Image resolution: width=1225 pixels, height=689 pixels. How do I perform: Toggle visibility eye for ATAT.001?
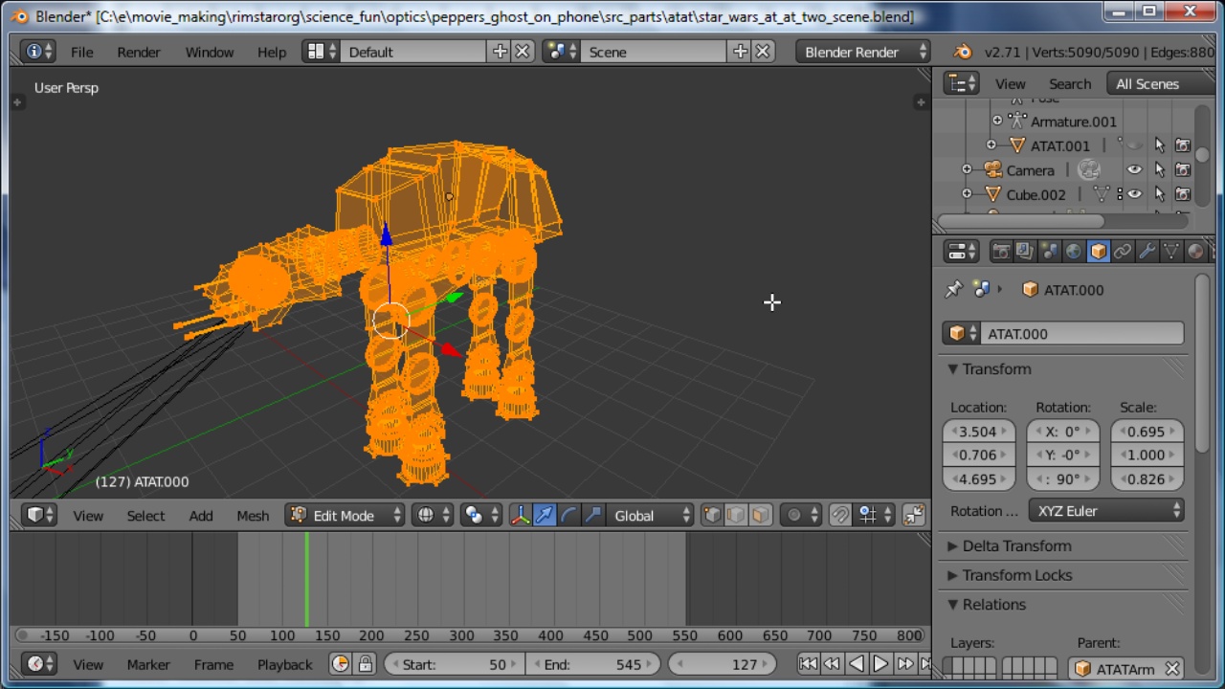click(1134, 145)
